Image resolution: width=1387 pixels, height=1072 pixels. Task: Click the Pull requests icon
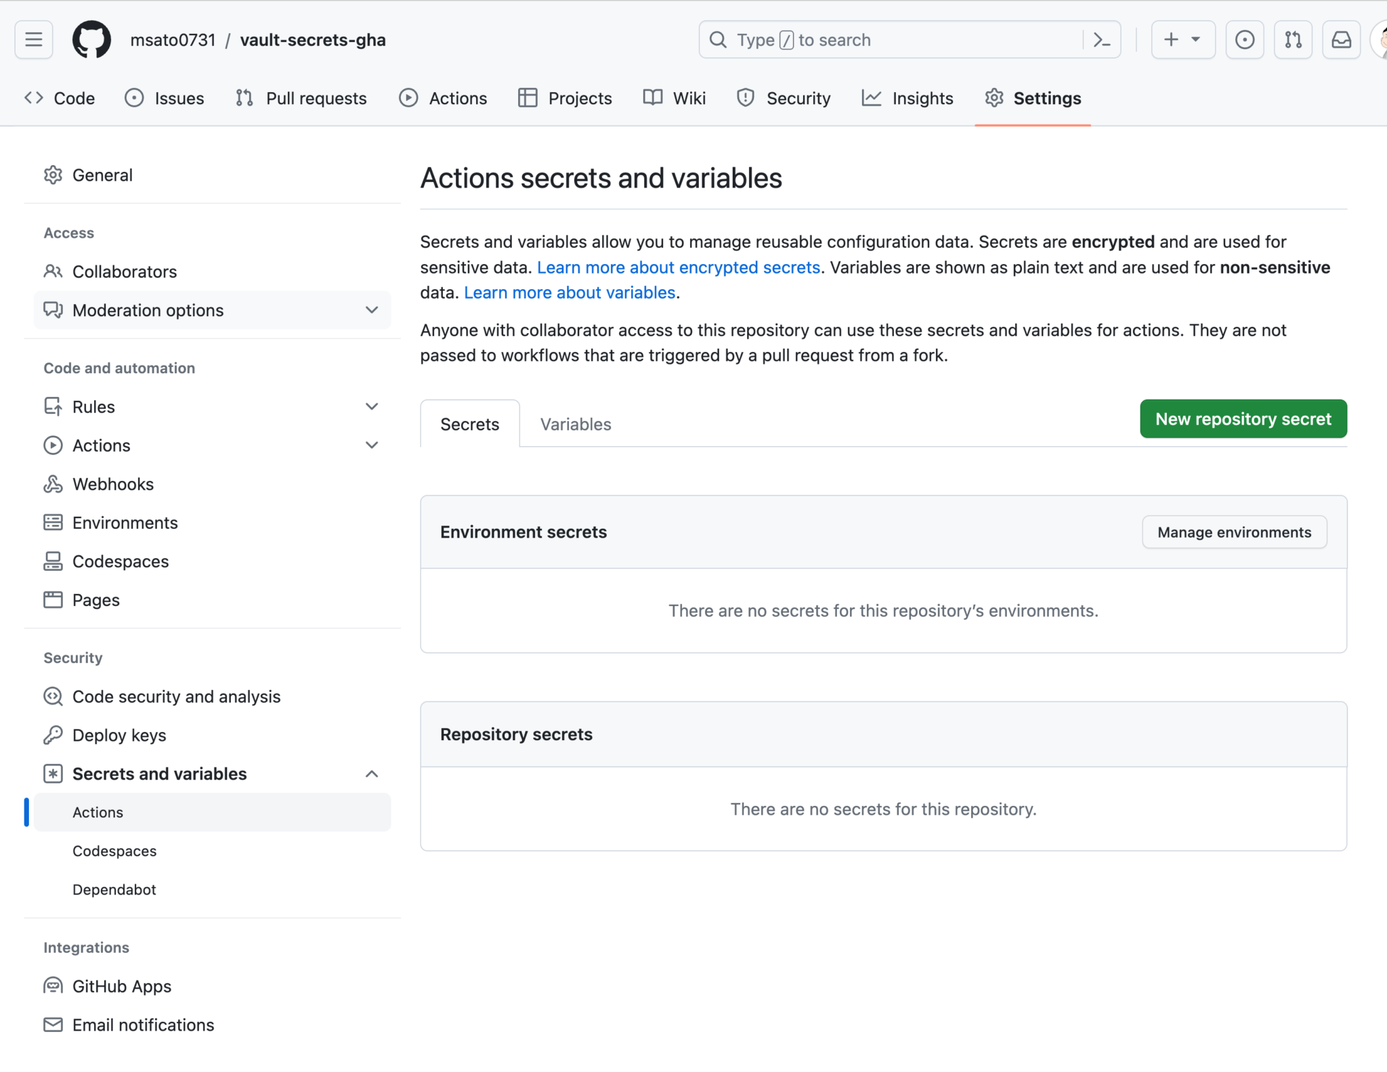tap(243, 98)
